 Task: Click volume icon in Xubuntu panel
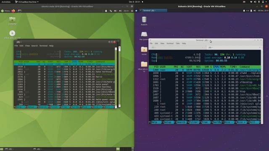pos(255,10)
